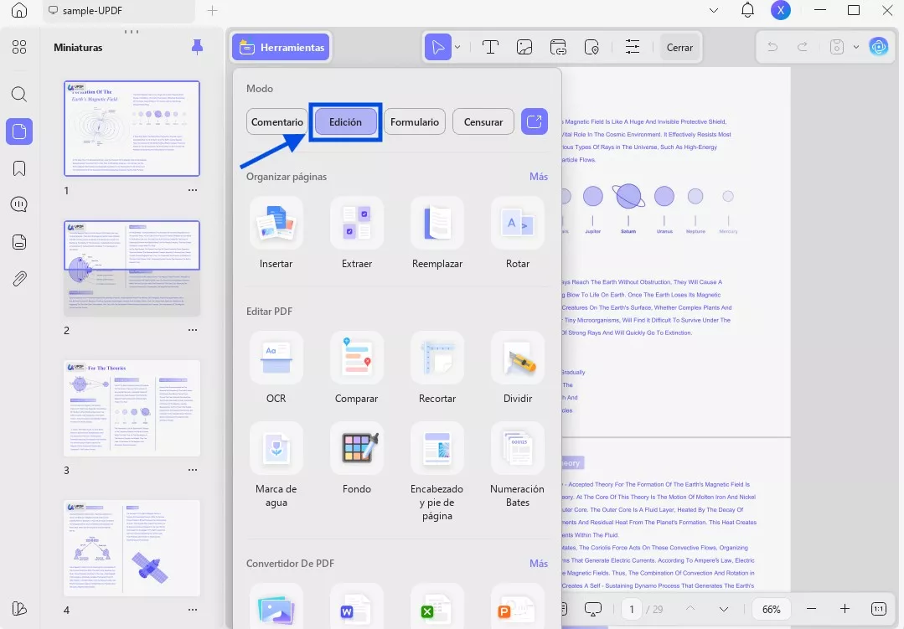Image resolution: width=904 pixels, height=629 pixels.
Task: Open more options for page 3 thumbnail
Action: [x=193, y=470]
